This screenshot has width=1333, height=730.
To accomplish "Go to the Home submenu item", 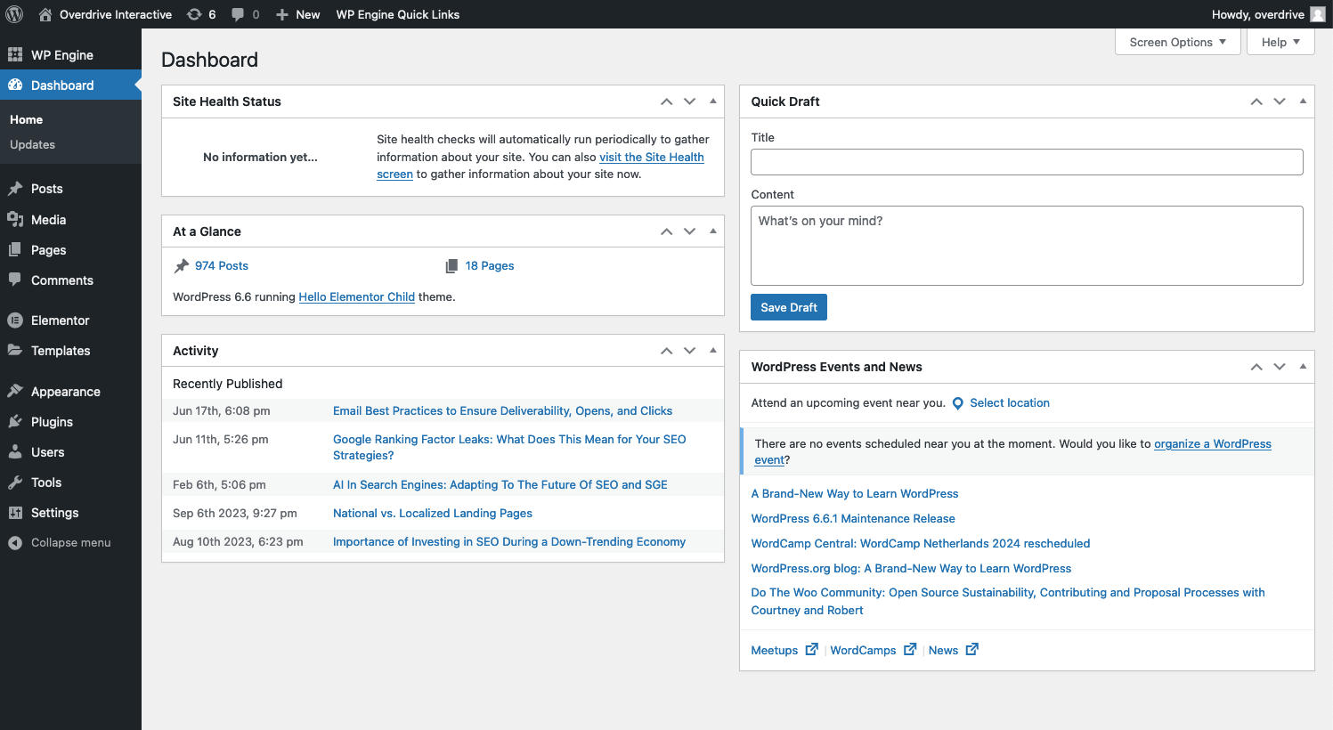I will tap(26, 119).
